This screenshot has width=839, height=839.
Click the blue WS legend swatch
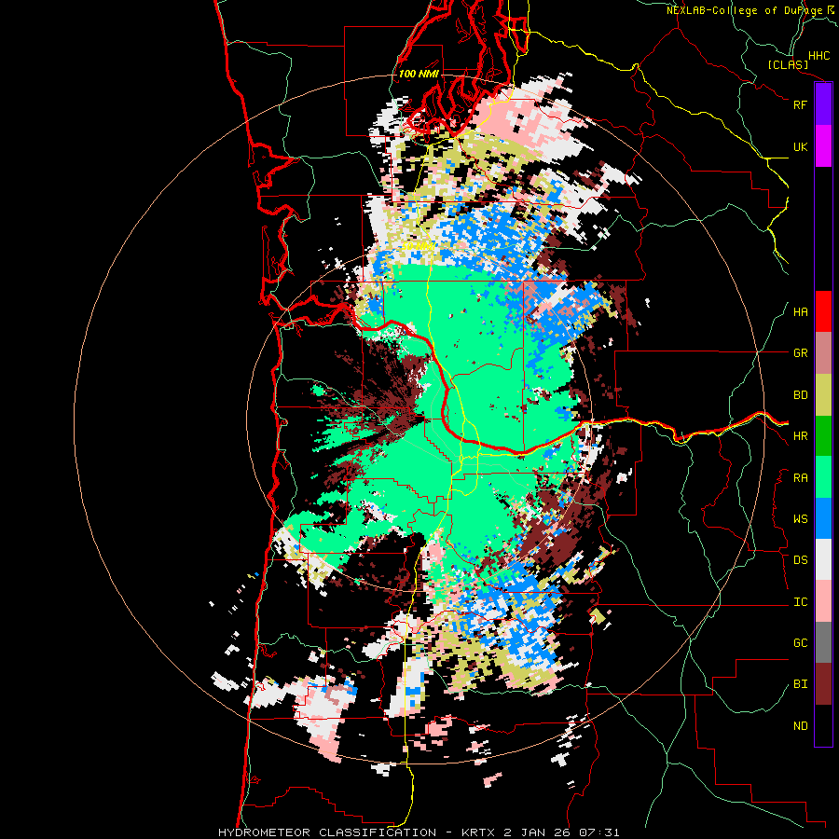(x=823, y=518)
